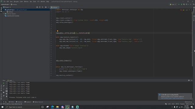Click the trash clear-all icon in Run console
The image size is (195, 109).
coord(7,96)
